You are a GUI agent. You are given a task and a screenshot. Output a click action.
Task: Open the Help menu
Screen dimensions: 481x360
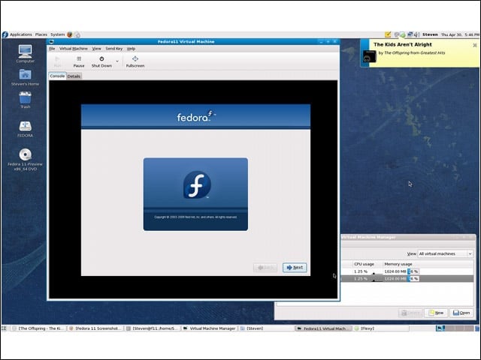tap(131, 49)
